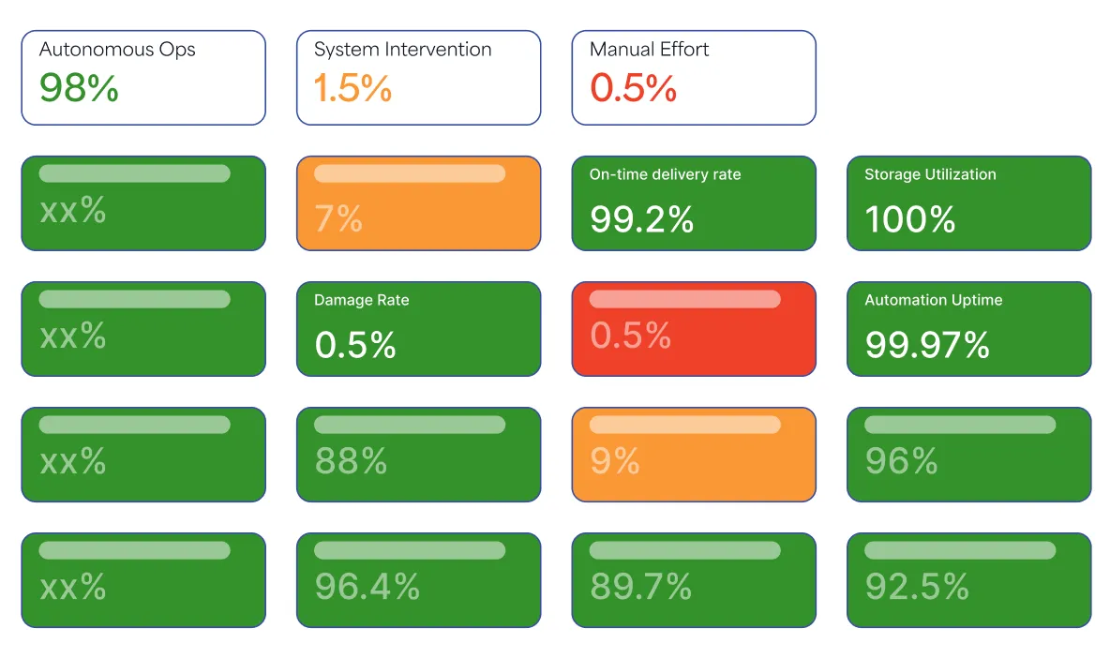Click the orange 9% metric card
The image size is (1110, 658).
point(694,455)
